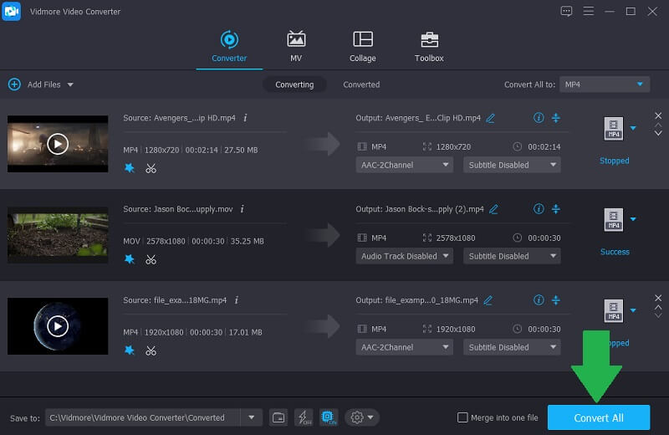Open compress settings icon for Avengers output

[x=556, y=118]
